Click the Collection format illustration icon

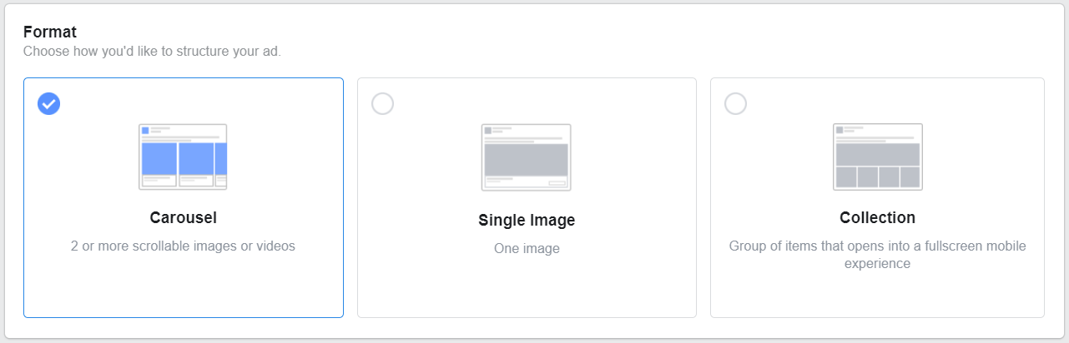[x=878, y=157]
